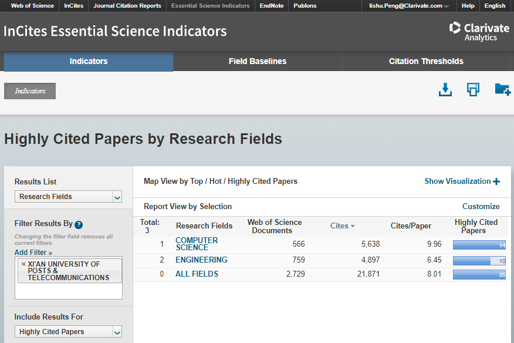Click the 2,729 documents value for All Fields
514x343 pixels.
(x=295, y=274)
